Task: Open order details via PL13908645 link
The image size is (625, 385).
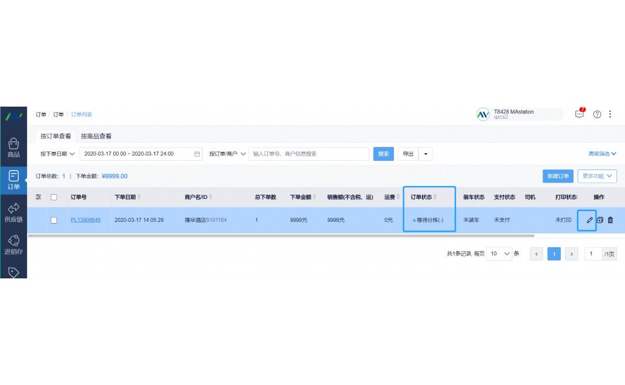Action: [85, 220]
